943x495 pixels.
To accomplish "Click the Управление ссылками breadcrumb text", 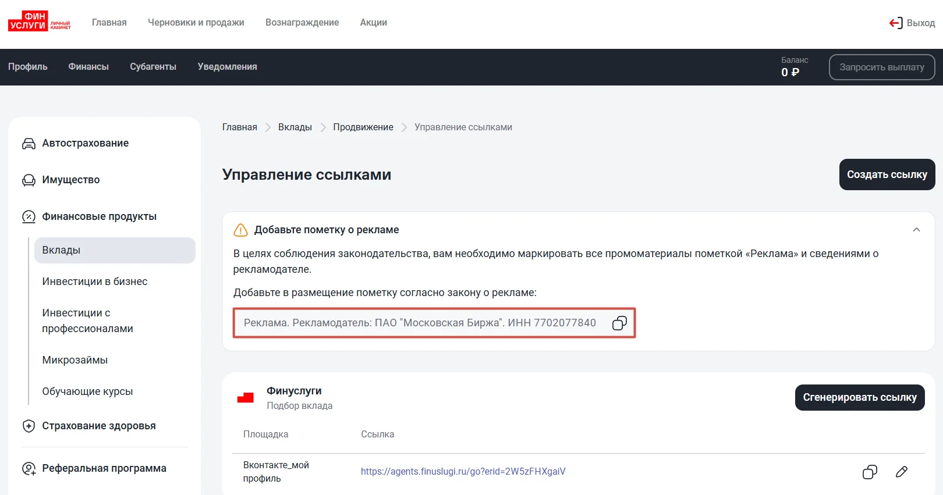I will tap(463, 127).
